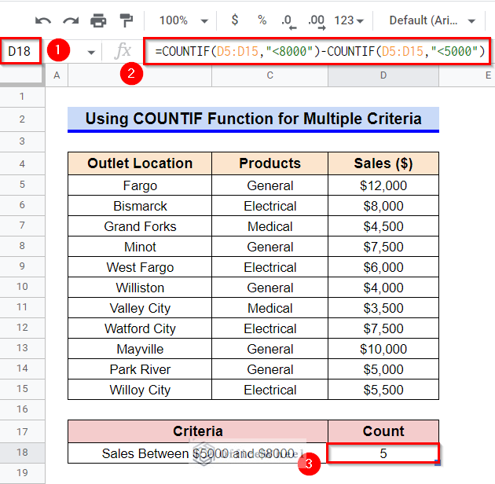Screen dimensions: 495x484
Task: Click the Count result cell showing 5
Action: 383,453
